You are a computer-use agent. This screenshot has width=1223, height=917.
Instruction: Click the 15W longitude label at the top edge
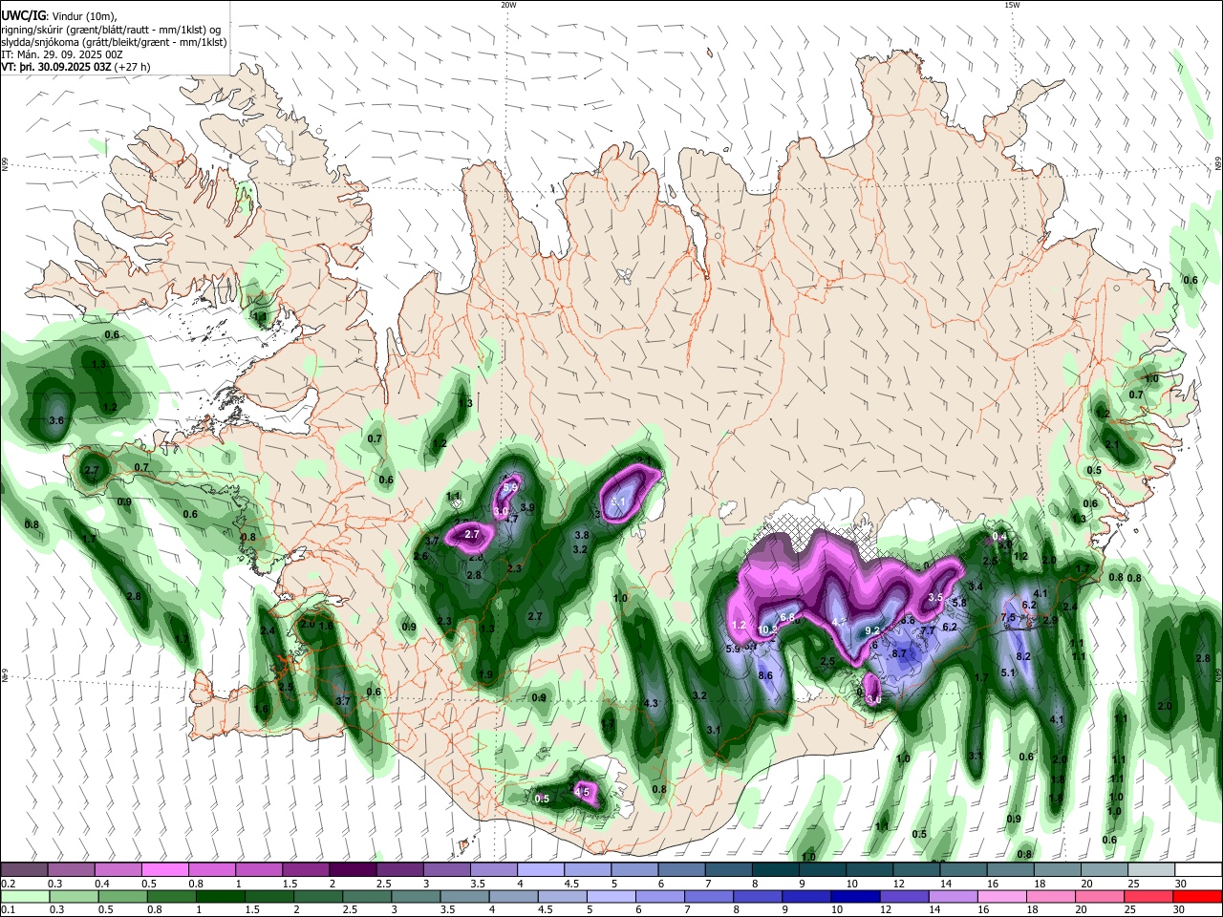[1011, 5]
